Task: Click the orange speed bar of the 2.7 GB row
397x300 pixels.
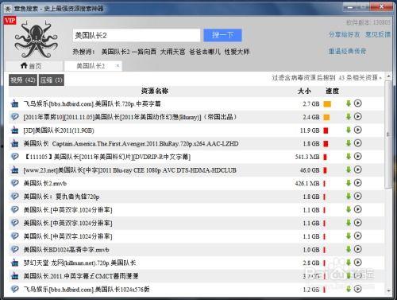Action: (x=327, y=104)
